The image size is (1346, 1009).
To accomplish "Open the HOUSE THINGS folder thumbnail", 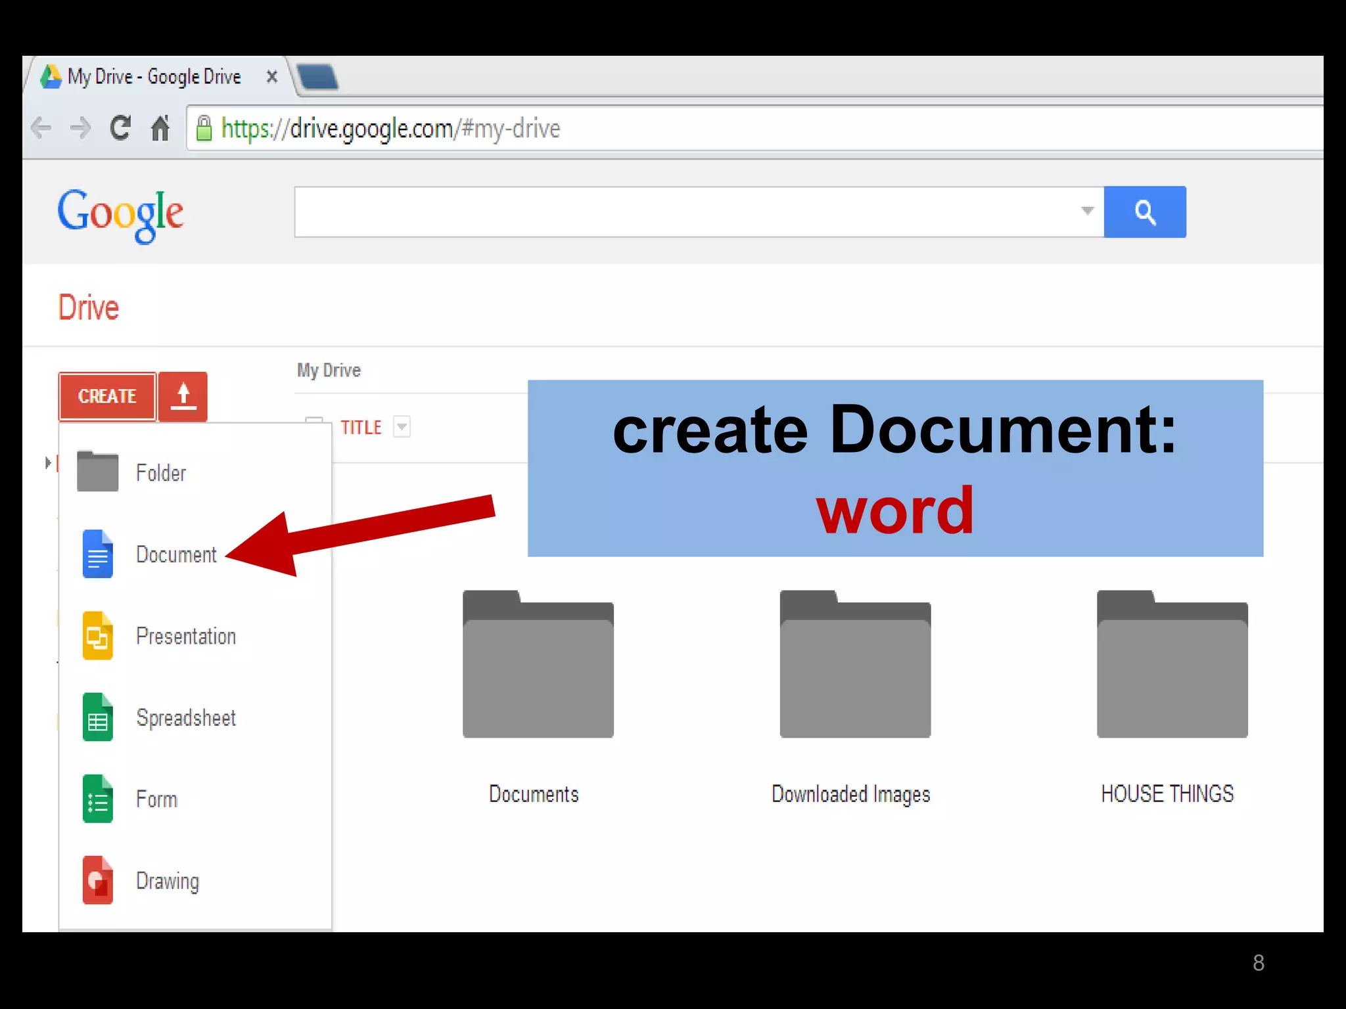I will 1172,664.
